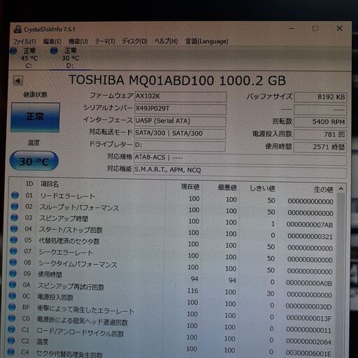Click status icon of row C0 電源断による磁気ヘッド退避回数

12,318
